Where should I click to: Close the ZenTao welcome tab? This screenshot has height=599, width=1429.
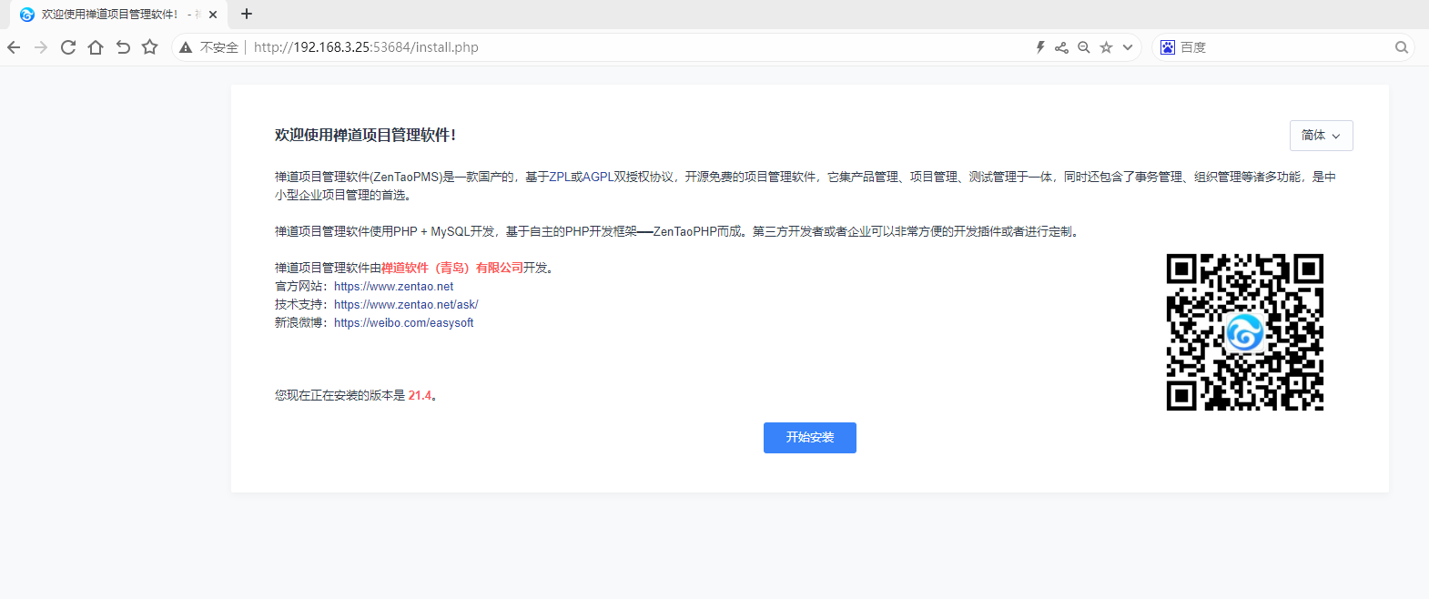click(213, 15)
